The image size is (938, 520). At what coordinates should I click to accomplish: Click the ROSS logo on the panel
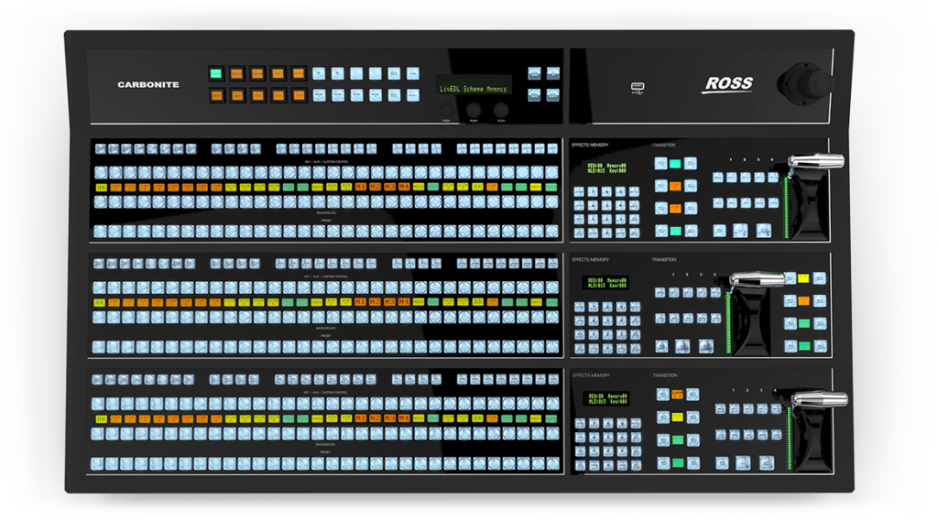coord(728,84)
